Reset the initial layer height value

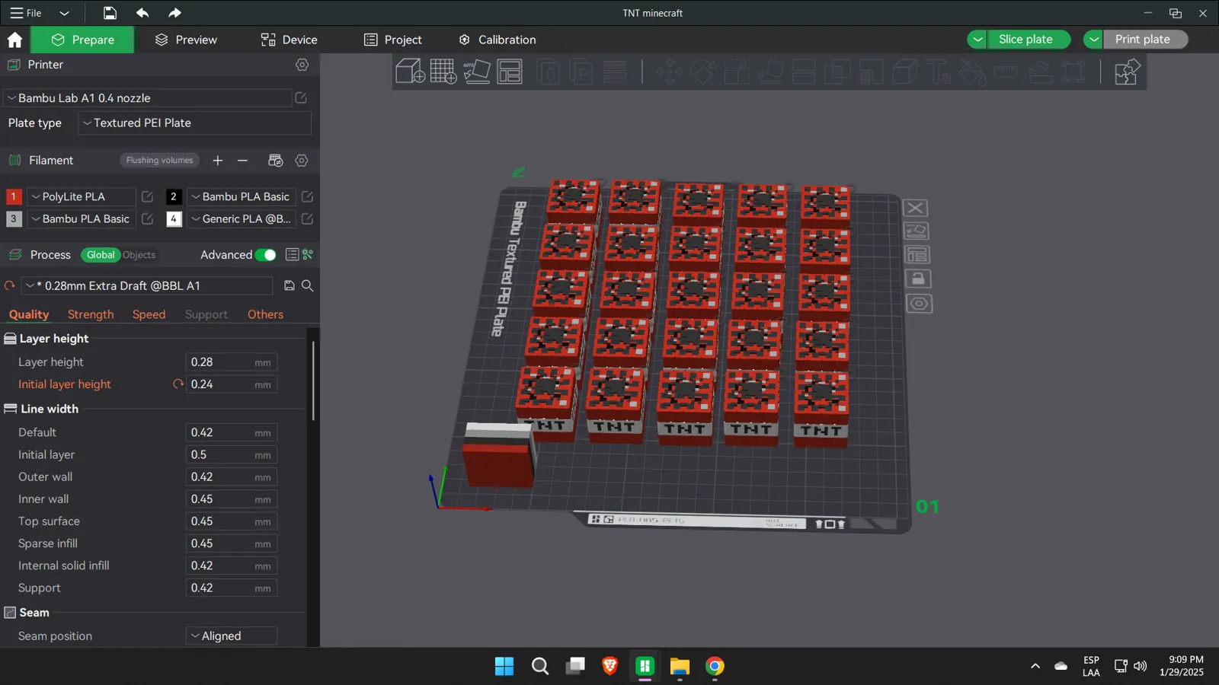coord(178,384)
